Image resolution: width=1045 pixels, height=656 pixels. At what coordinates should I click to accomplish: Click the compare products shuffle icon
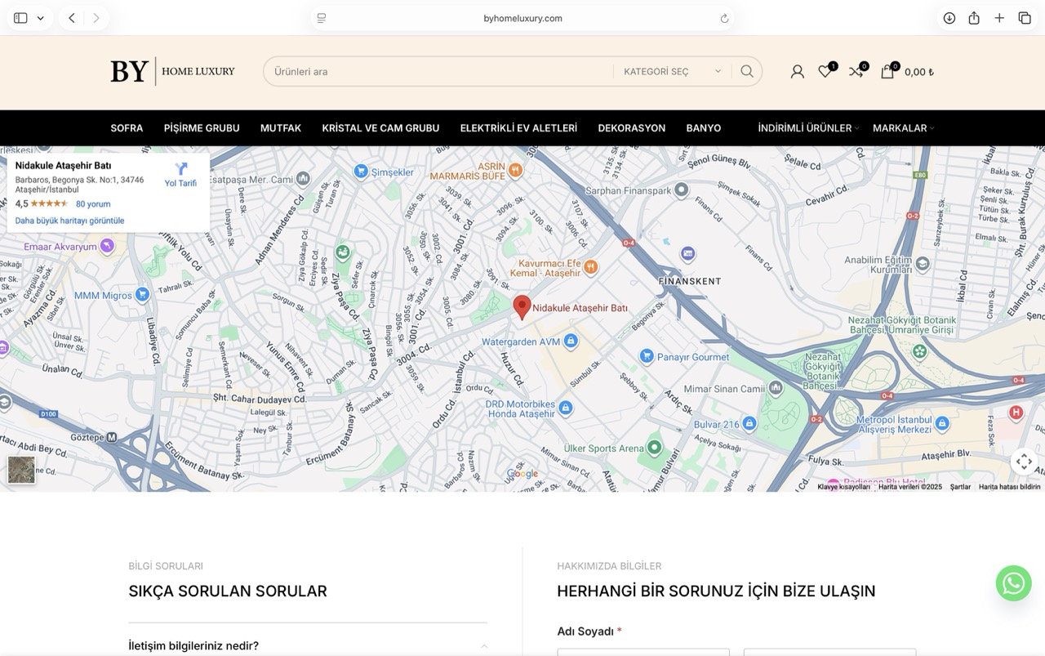856,72
